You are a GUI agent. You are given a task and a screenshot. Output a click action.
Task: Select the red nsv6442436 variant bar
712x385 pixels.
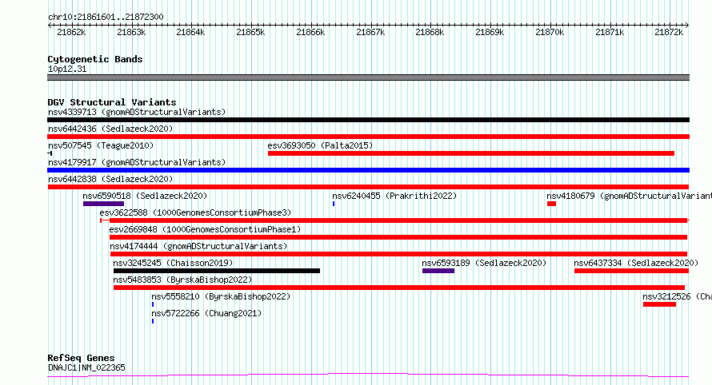tap(368, 137)
